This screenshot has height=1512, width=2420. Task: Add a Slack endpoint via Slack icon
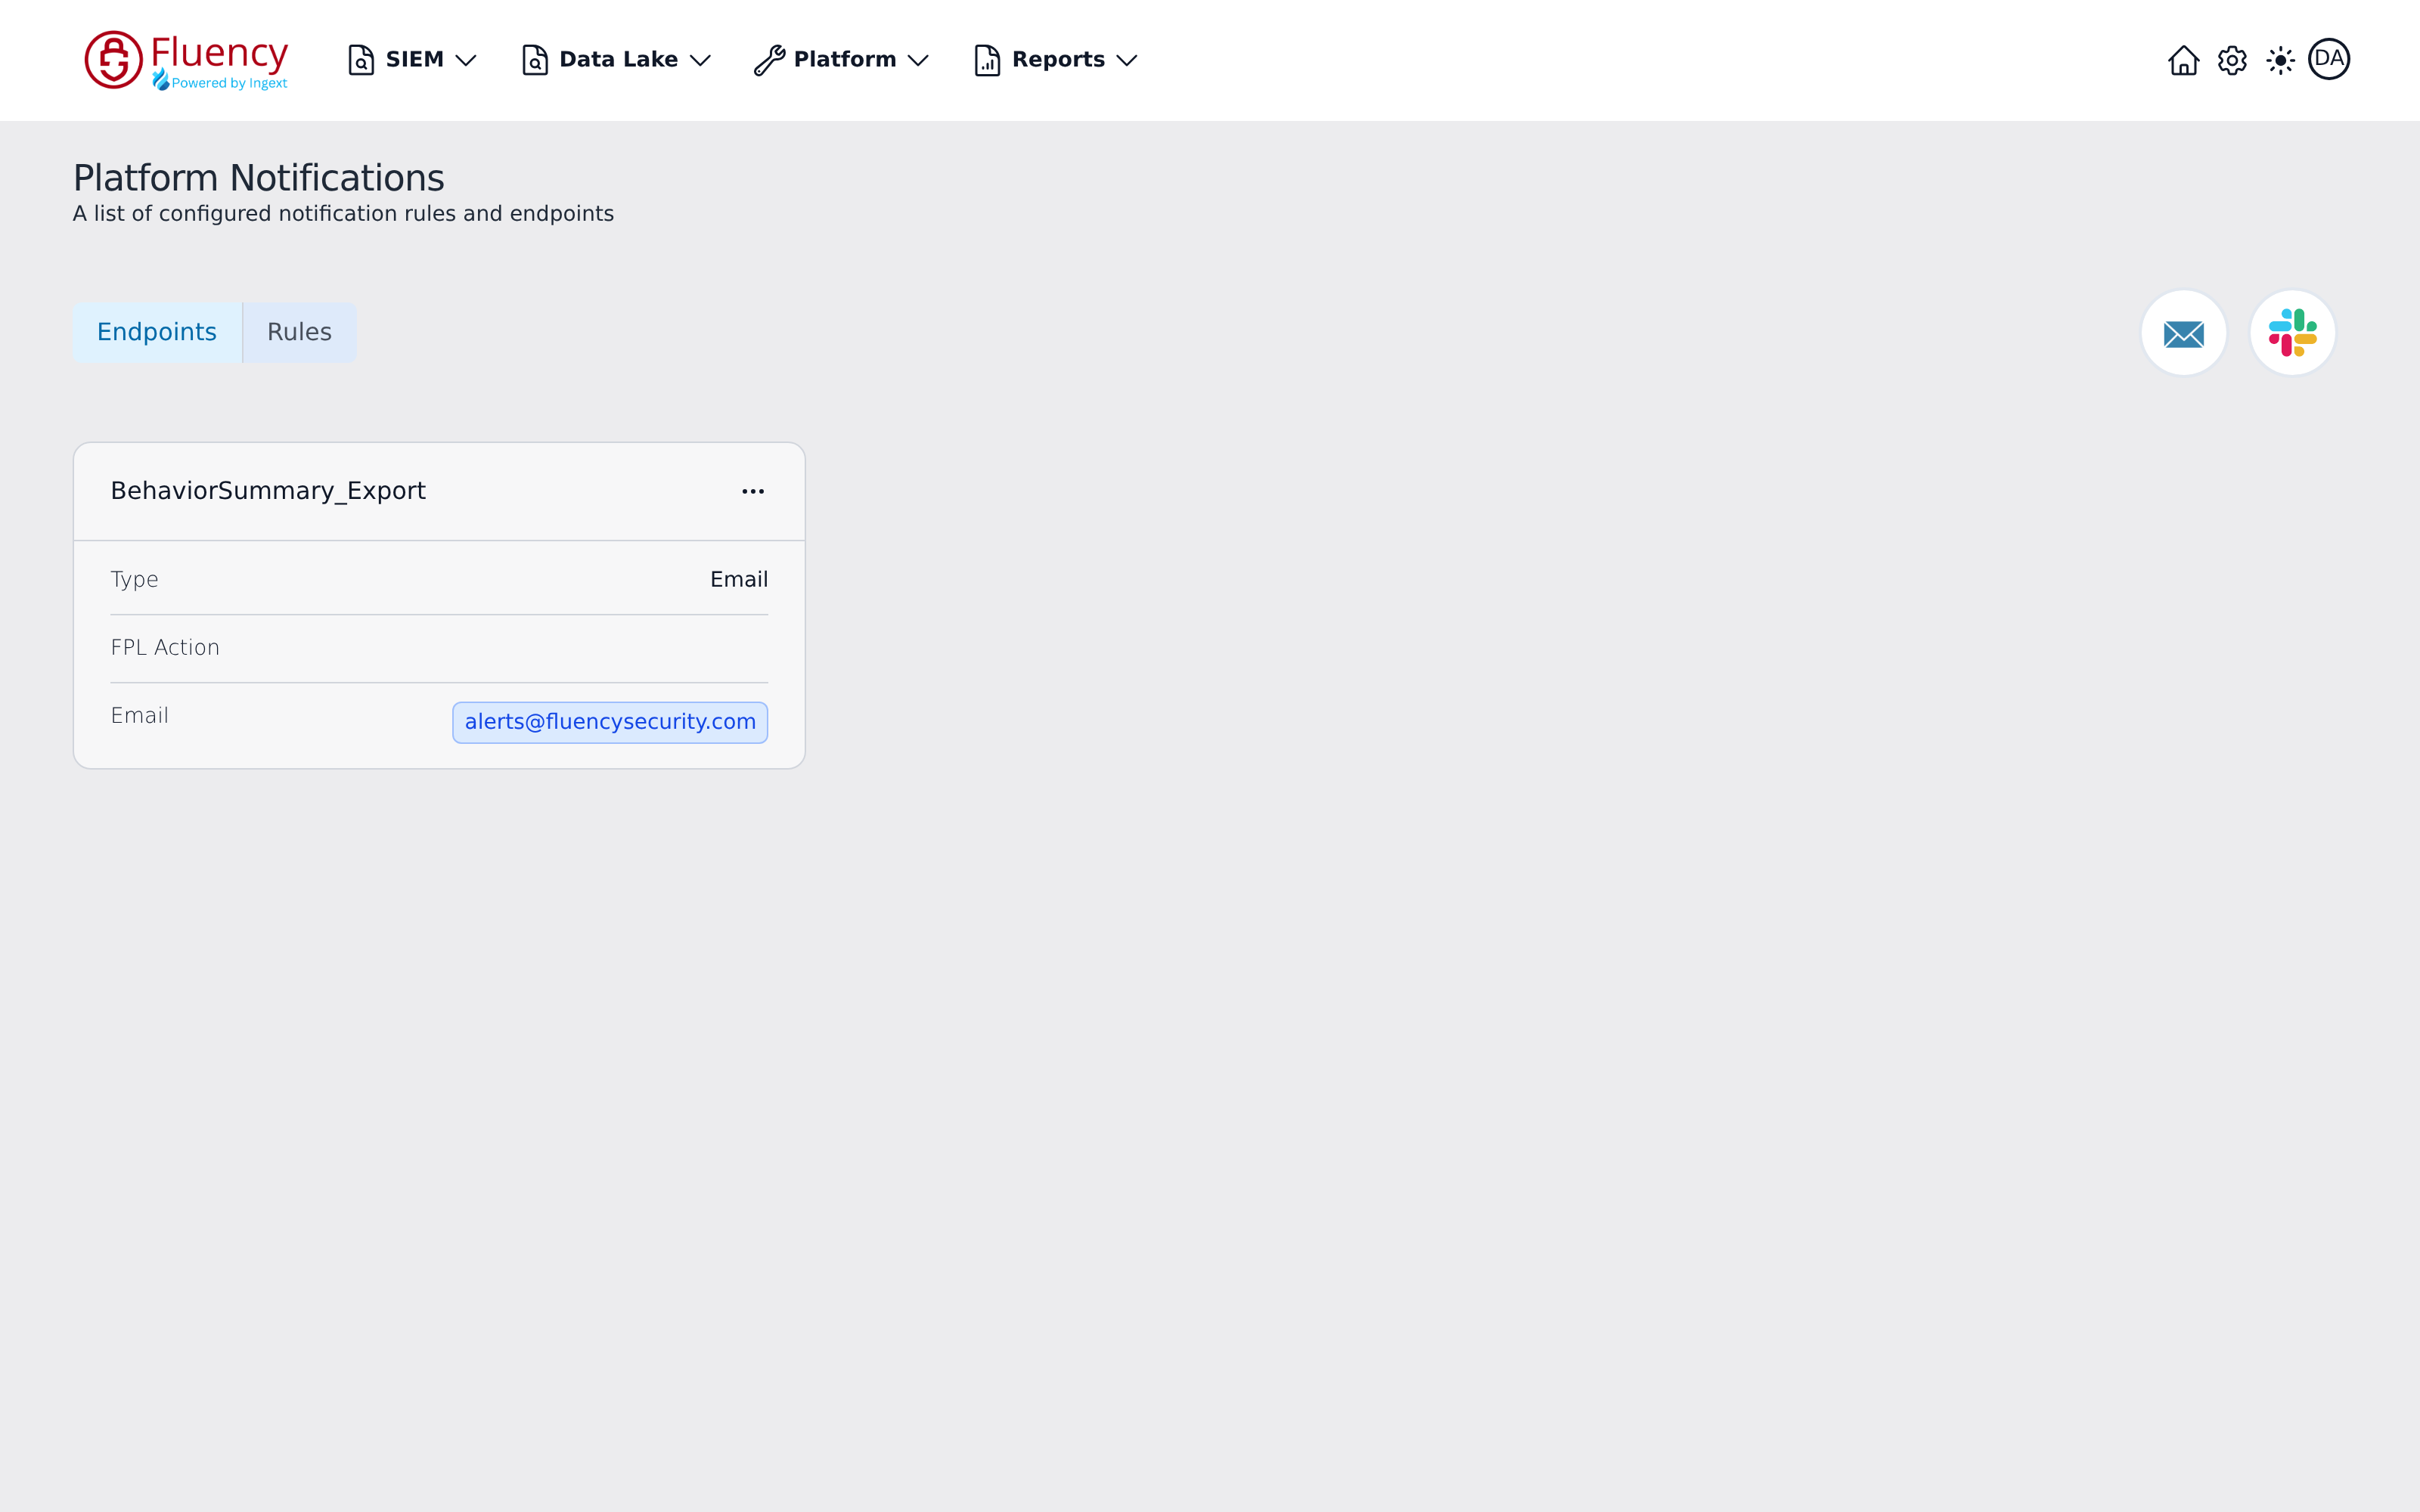click(x=2292, y=333)
